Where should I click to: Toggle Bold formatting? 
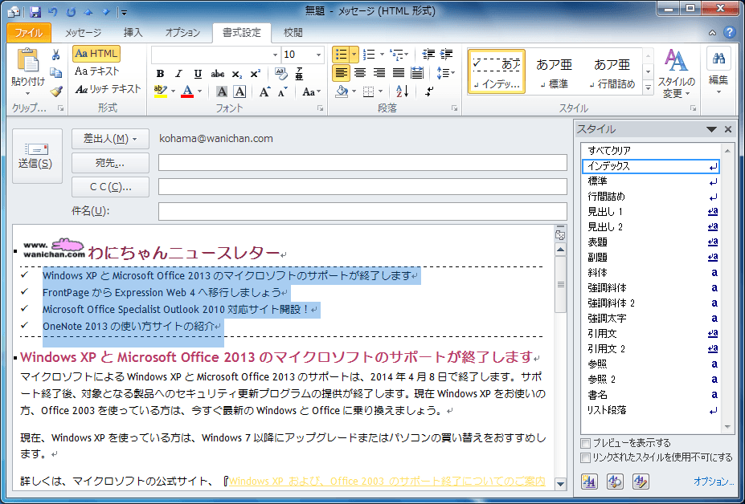[160, 74]
